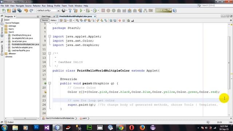Click the Stop Macro Recording icon
Screen dimensions: 233x131
124,20
